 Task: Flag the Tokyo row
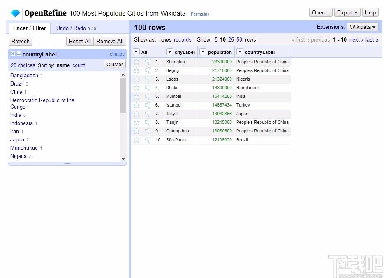coord(148,114)
